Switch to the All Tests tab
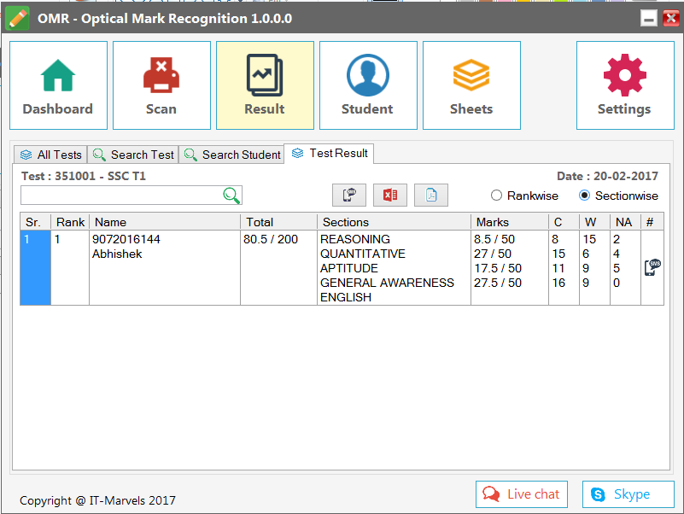 (50, 155)
